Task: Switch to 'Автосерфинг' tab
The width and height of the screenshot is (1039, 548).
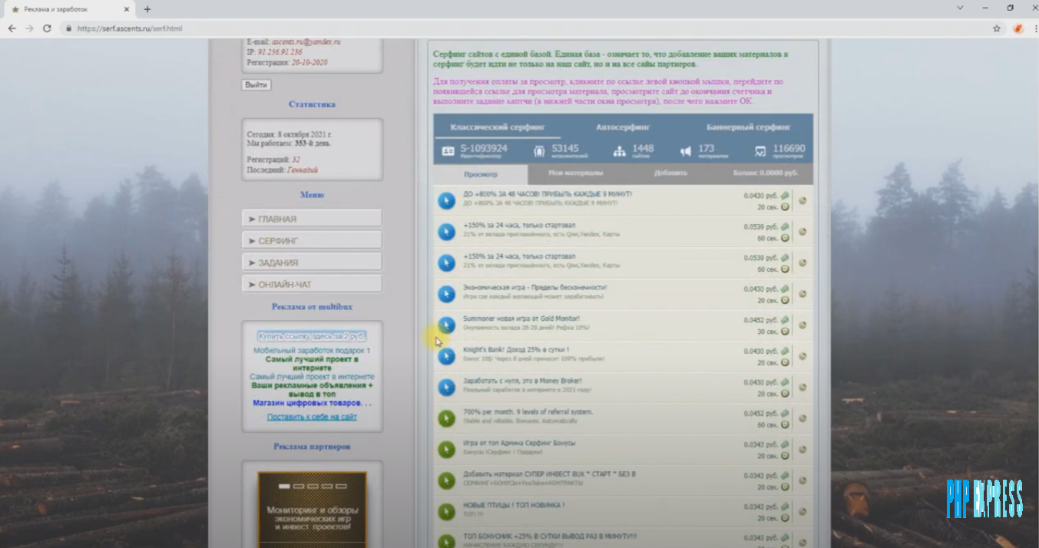Action: 623,127
